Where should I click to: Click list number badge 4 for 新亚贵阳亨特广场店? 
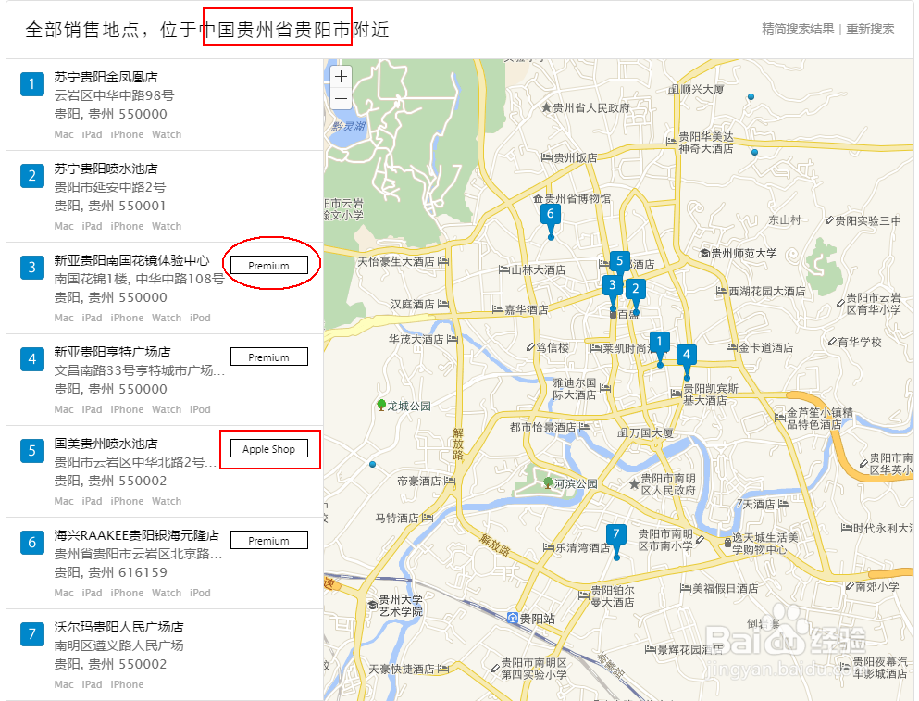(x=32, y=359)
